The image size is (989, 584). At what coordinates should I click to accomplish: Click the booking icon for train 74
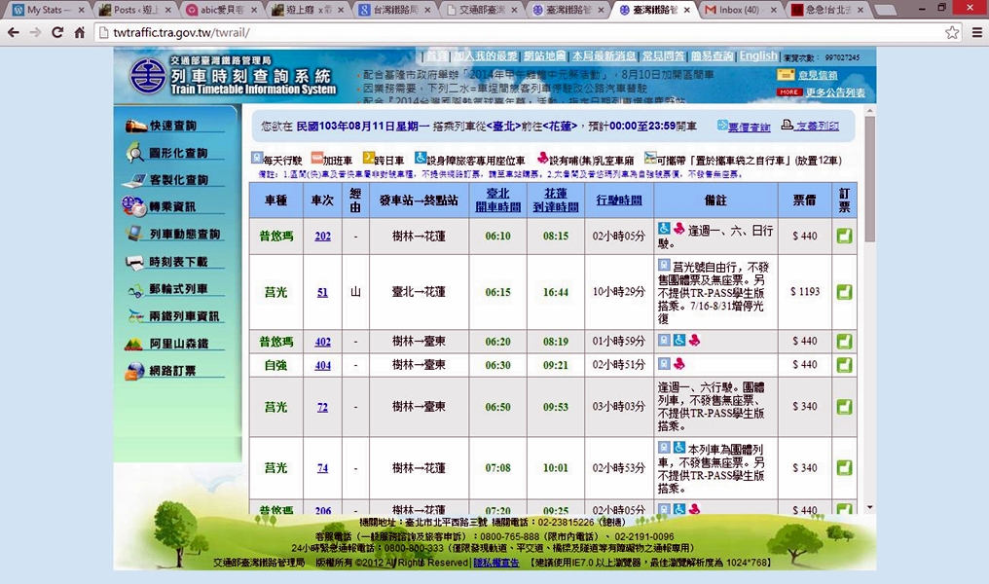[844, 468]
